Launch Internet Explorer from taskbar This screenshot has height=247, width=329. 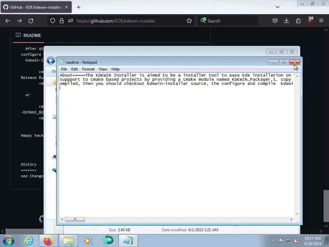(x=29, y=241)
